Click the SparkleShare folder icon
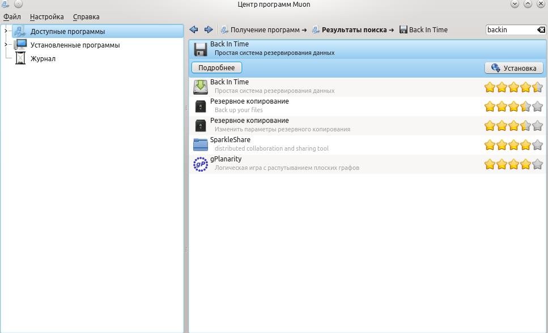 (201, 144)
